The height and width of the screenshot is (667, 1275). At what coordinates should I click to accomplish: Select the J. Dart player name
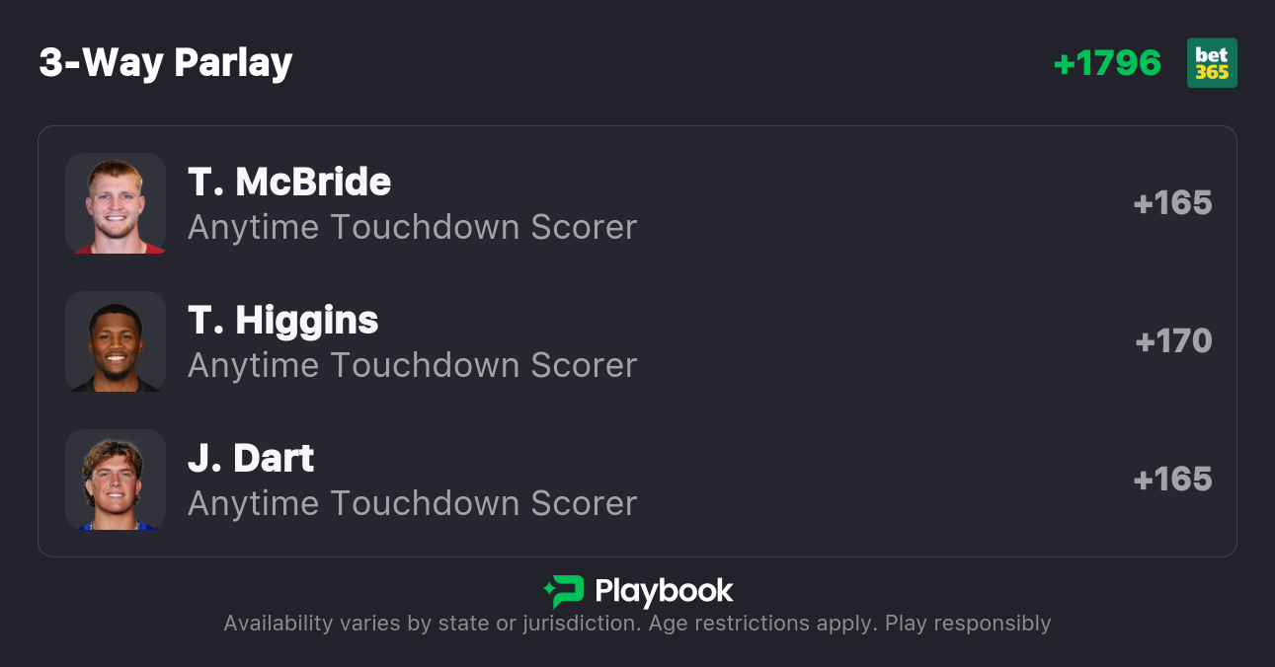coord(251,459)
